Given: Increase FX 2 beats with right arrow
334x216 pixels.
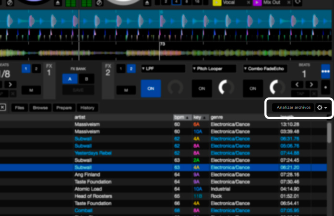Looking at the screenshot, I should [311, 84].
